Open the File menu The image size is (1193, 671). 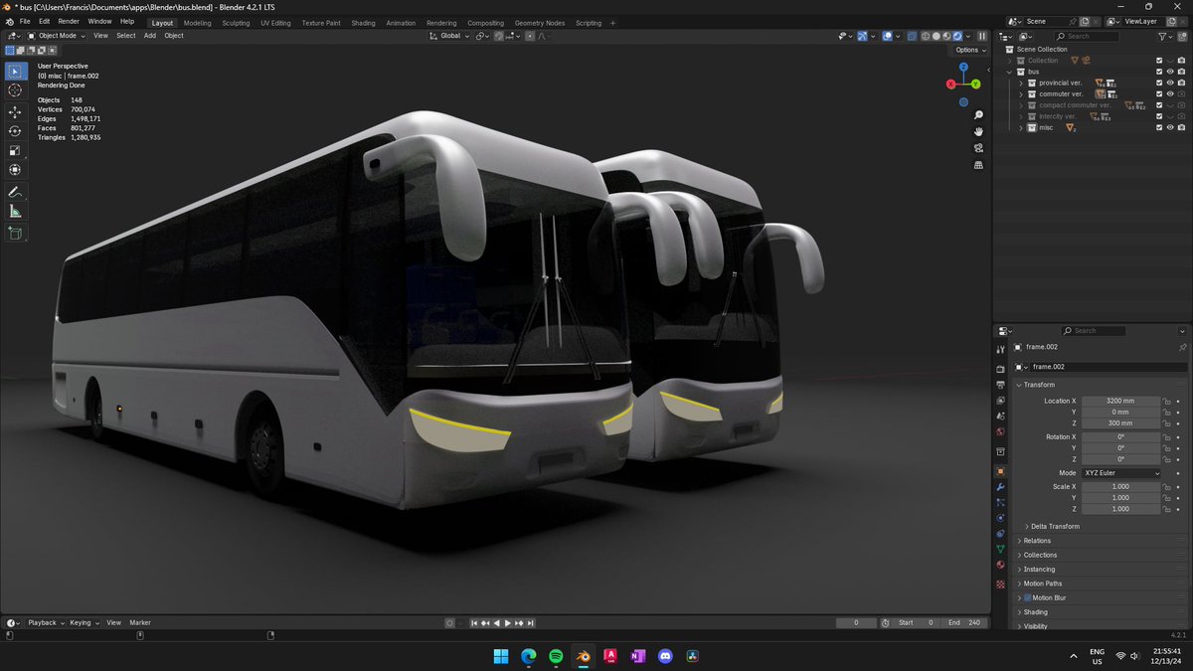[x=25, y=21]
